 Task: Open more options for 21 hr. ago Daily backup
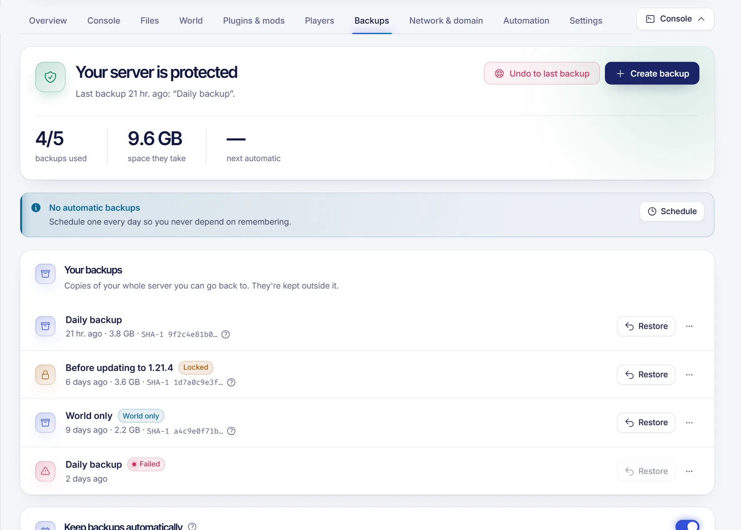(689, 326)
